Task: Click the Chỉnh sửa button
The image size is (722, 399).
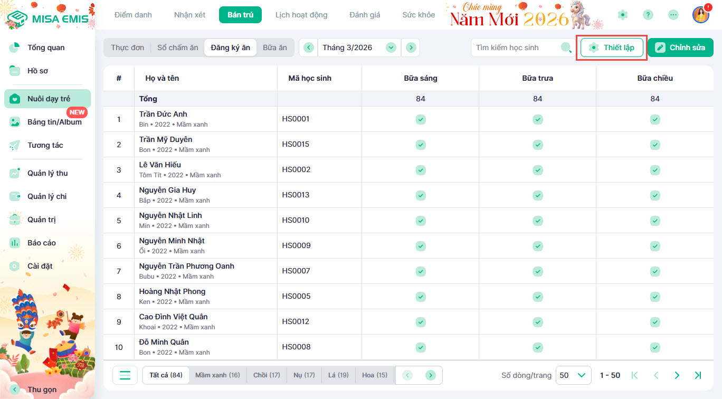Action: click(680, 47)
